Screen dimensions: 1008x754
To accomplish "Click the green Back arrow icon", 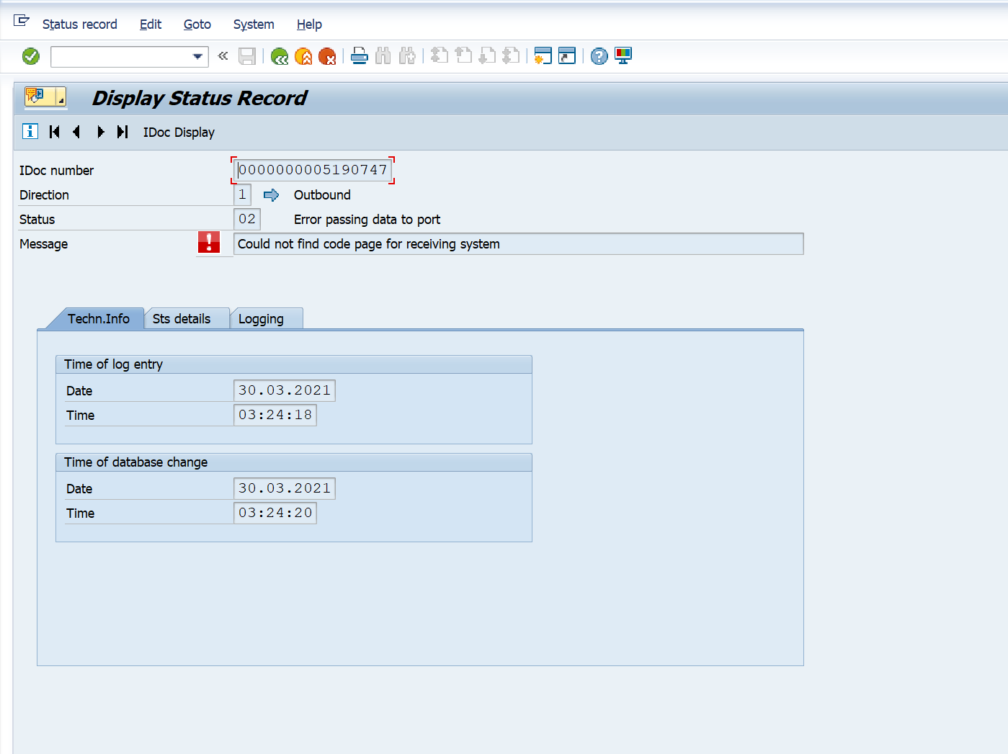I will [x=280, y=56].
